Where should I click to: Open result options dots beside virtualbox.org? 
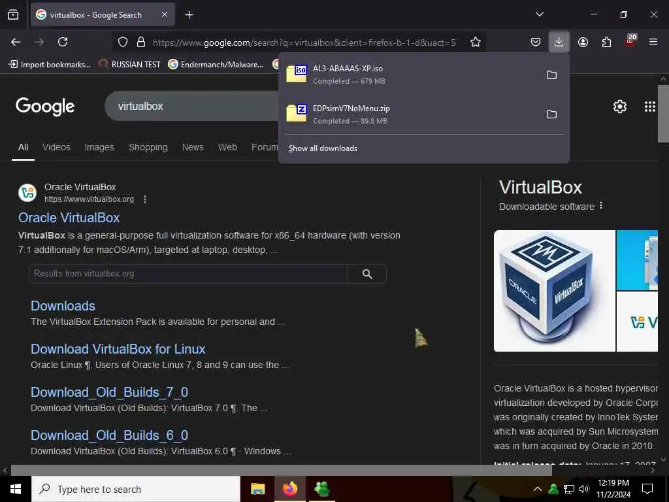(145, 199)
